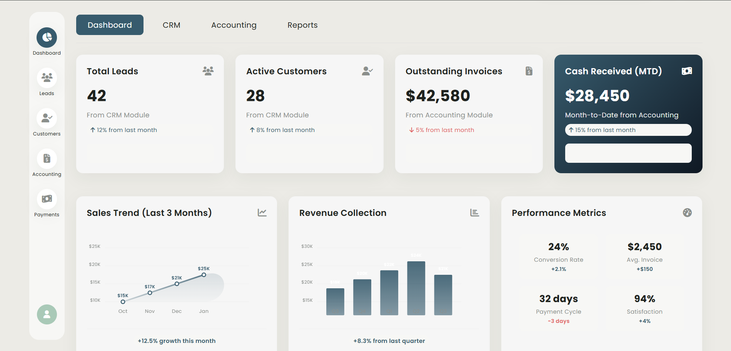Click the user avatar at the sidebar bottom
The width and height of the screenshot is (731, 351).
[x=47, y=314]
